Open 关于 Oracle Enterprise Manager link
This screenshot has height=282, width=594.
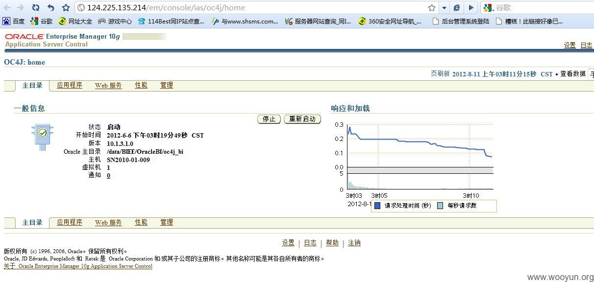pos(78,266)
